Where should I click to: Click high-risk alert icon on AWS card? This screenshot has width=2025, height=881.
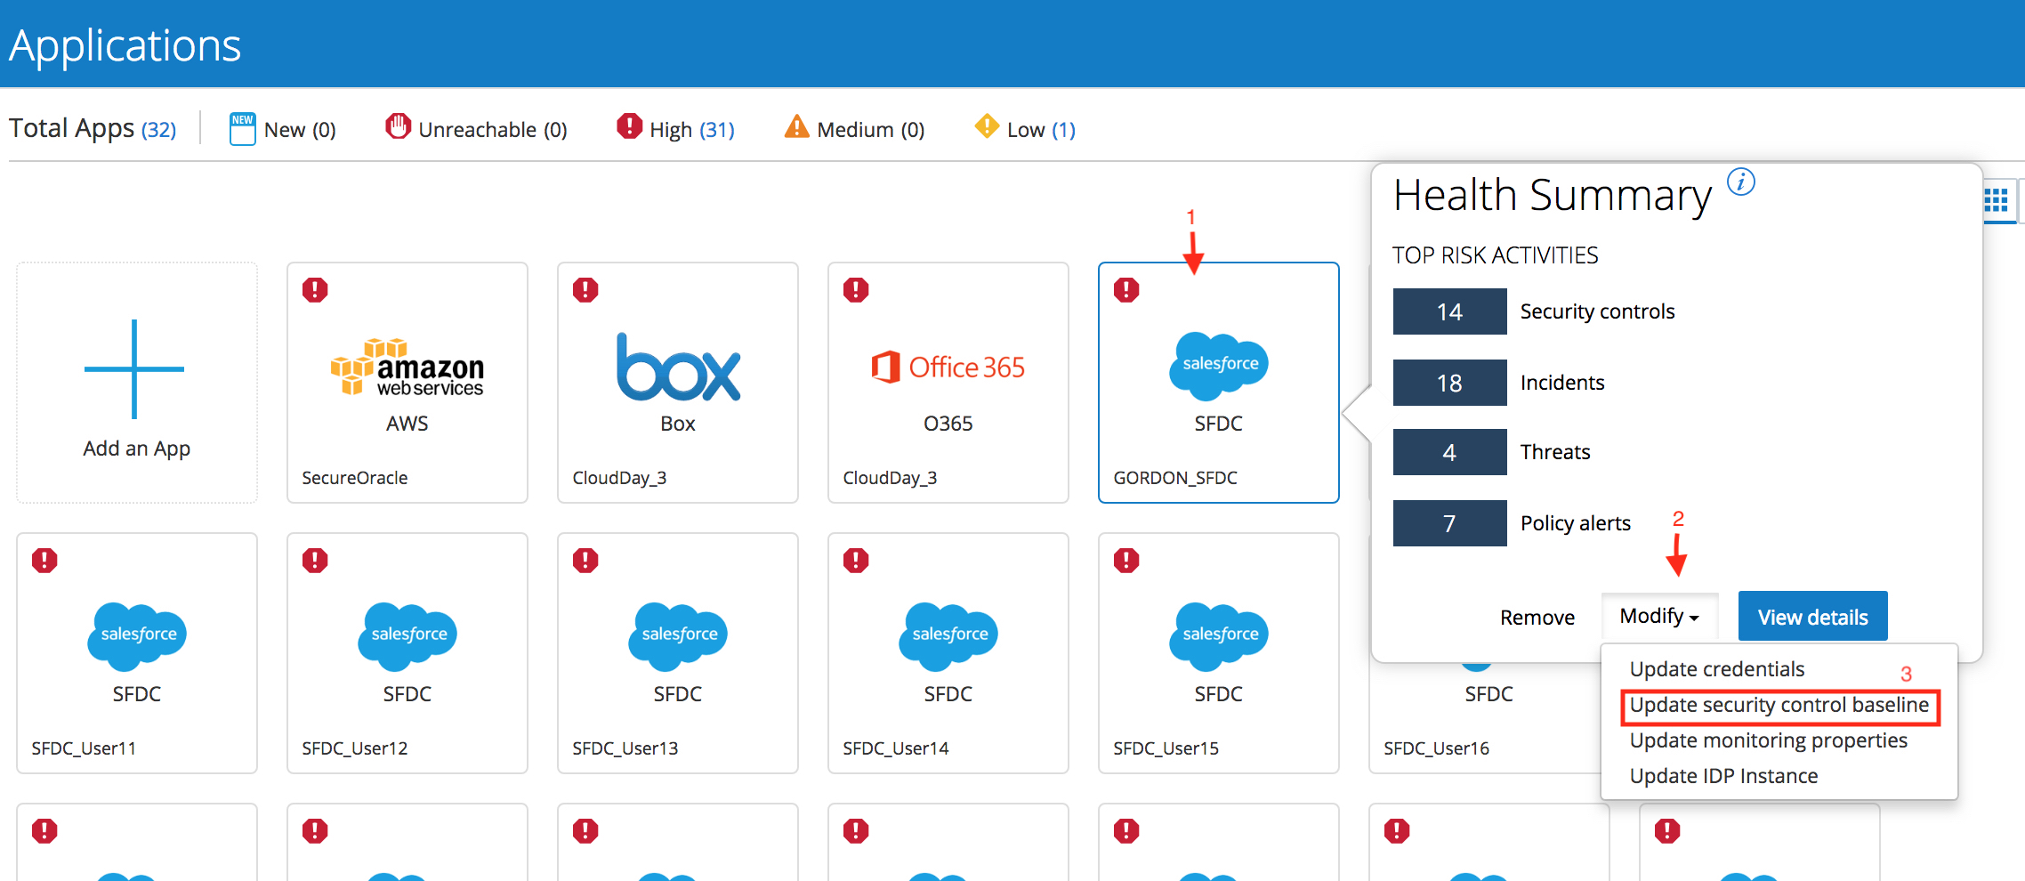pos(315,289)
